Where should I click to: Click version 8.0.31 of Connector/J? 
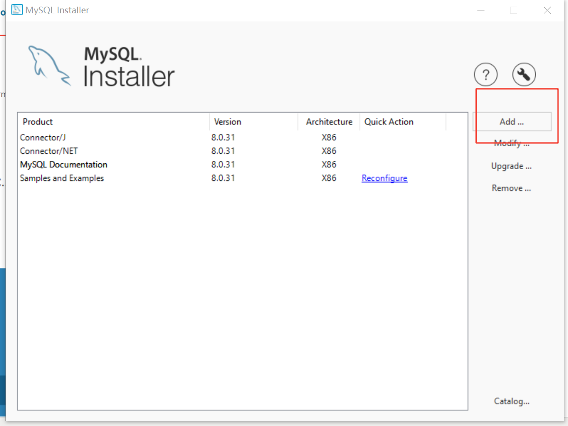[223, 137]
